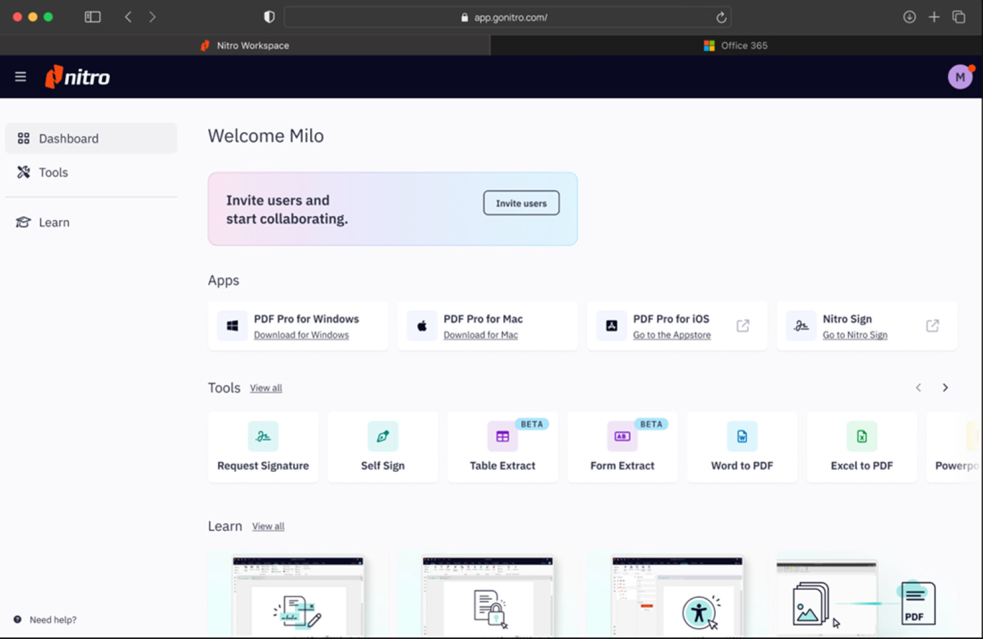This screenshot has width=983, height=639.
Task: Click View all next to Learn
Action: (268, 526)
